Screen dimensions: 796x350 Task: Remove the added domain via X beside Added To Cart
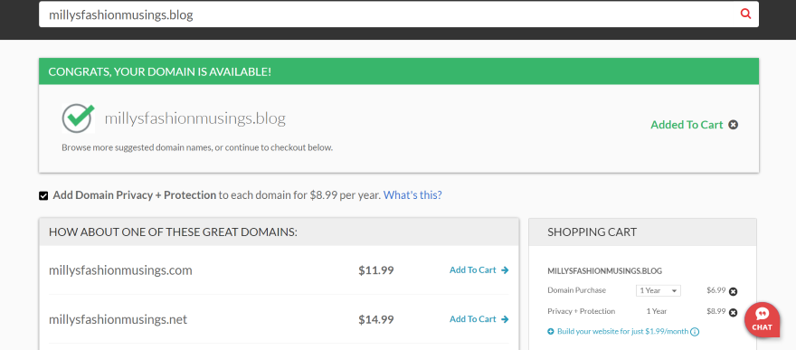(x=733, y=125)
